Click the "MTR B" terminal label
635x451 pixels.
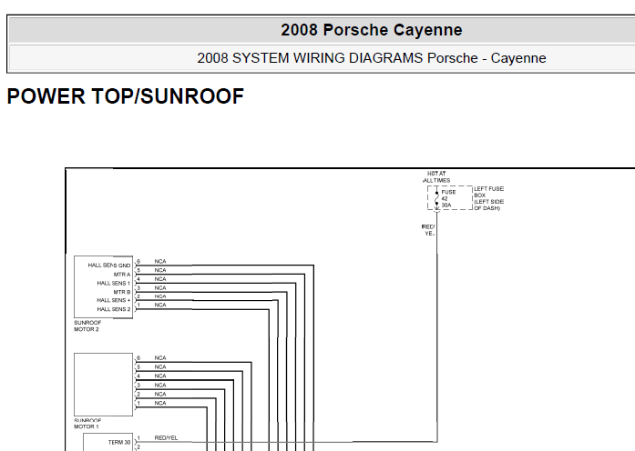(122, 292)
